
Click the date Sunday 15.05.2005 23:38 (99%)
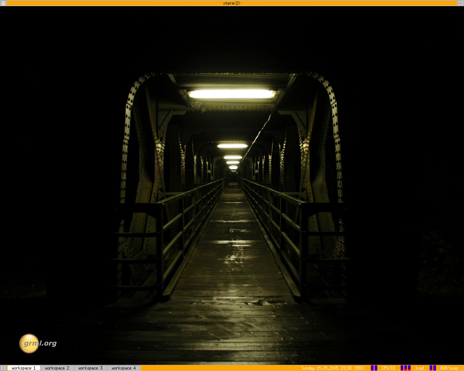point(333,368)
